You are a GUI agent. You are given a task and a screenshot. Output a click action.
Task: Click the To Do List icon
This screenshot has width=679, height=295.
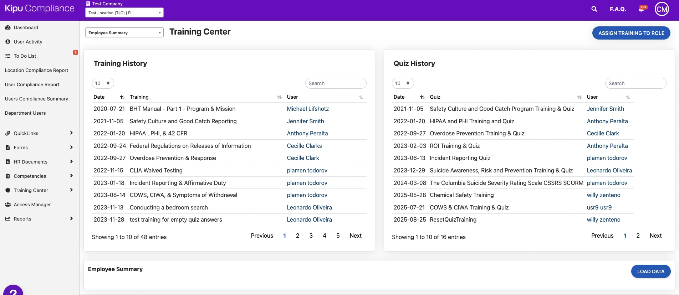8,56
